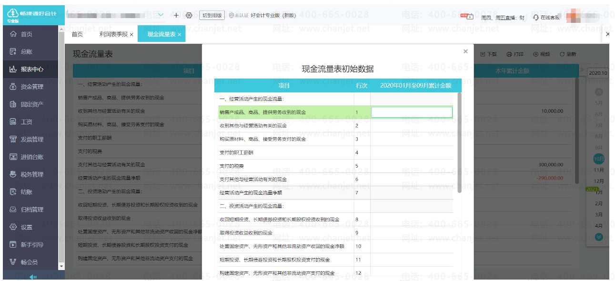The image size is (615, 281).
Task: Select 9月 in the period list
Action: pyautogui.click(x=599, y=148)
